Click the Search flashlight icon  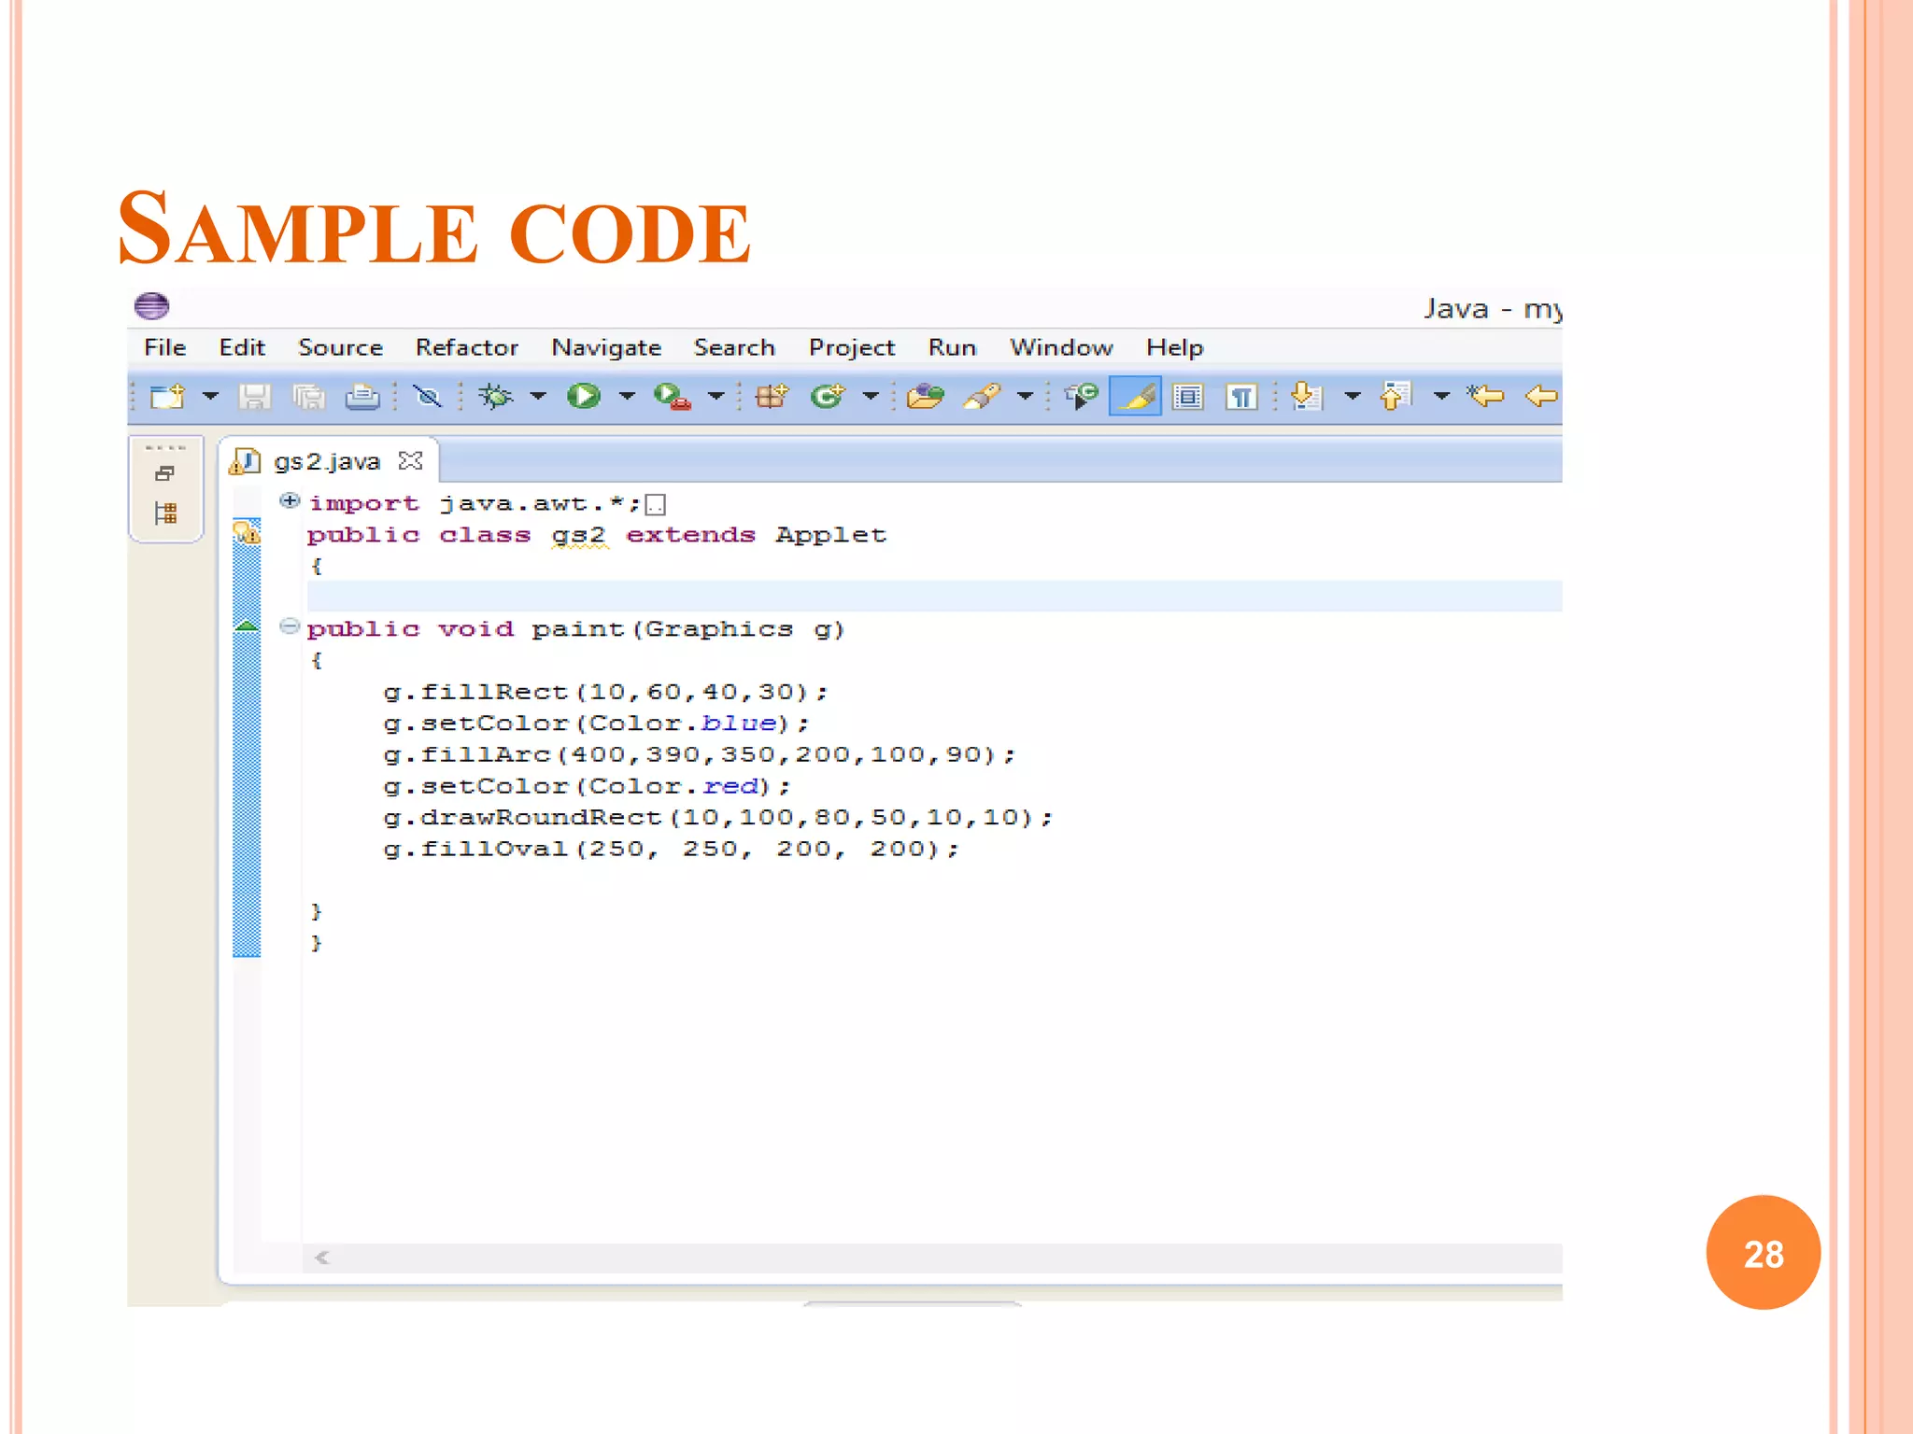(x=982, y=397)
